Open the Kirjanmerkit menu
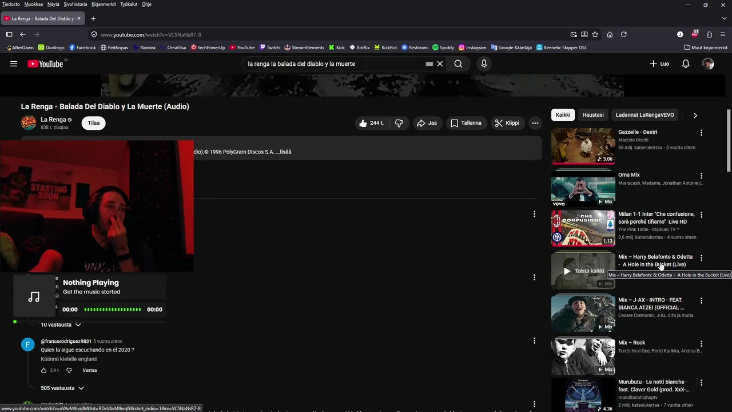Image resolution: width=732 pixels, height=412 pixels. click(x=104, y=4)
